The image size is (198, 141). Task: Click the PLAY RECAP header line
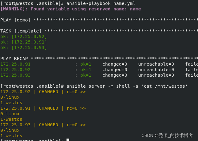click(x=99, y=59)
